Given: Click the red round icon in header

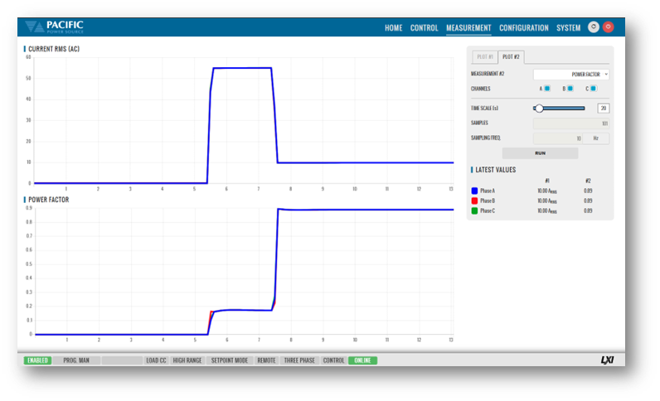Looking at the screenshot, I should click(609, 27).
